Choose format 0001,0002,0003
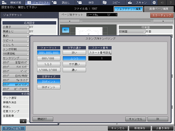This screenshot has width=175, height=131. (x=49, y=53)
